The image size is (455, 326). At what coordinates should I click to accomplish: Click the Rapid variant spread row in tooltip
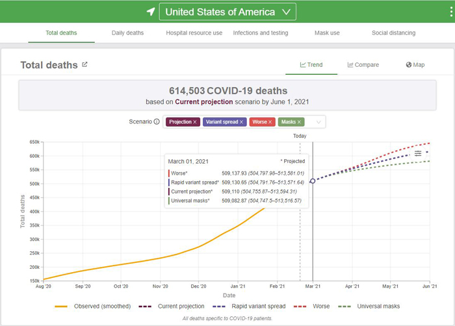(236, 182)
